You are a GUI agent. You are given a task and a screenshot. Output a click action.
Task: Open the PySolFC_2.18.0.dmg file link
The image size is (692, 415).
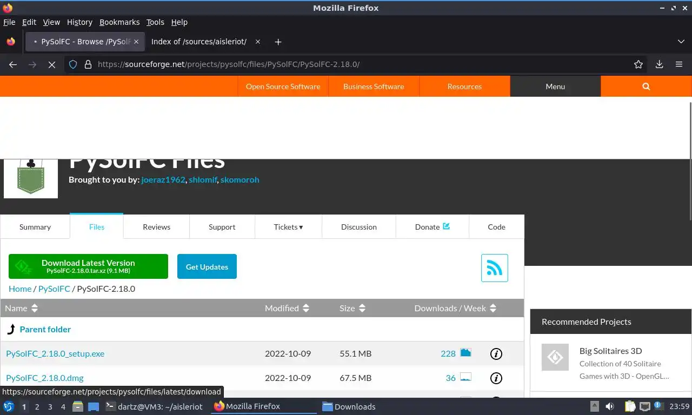click(45, 378)
